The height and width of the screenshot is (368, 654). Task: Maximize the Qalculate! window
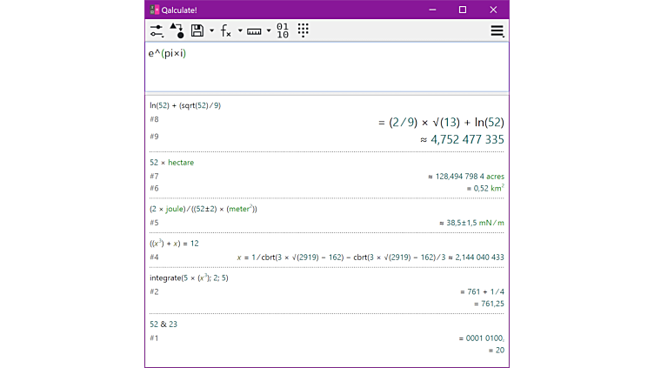(x=463, y=10)
